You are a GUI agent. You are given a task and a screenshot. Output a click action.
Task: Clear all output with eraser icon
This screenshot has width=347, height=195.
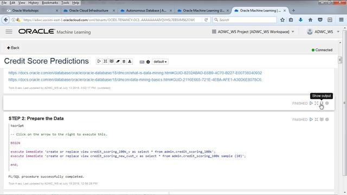[x=118, y=61]
